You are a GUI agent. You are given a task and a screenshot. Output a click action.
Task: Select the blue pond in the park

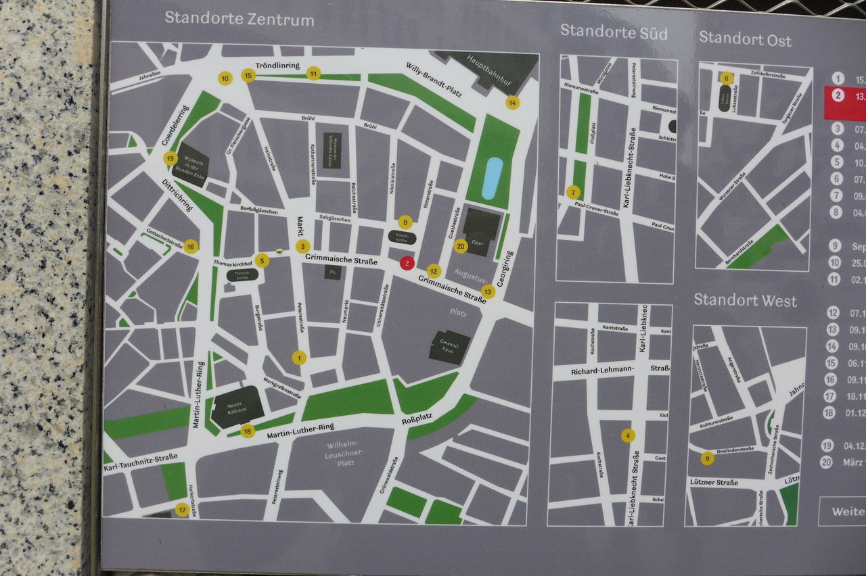(492, 178)
